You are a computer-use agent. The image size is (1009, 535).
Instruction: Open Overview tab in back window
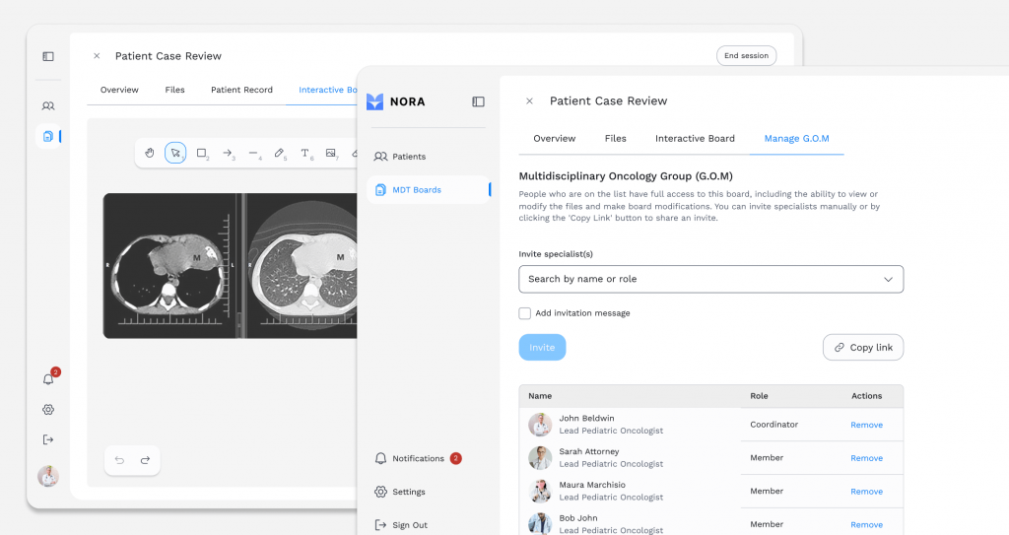click(119, 90)
